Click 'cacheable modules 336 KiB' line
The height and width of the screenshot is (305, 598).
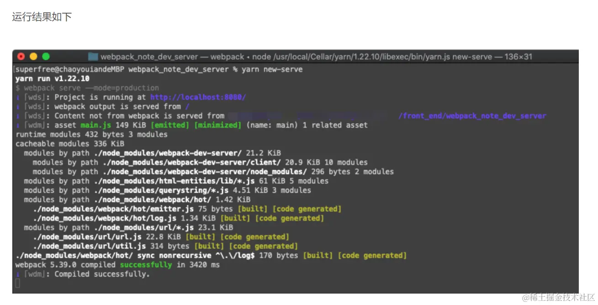pyautogui.click(x=70, y=144)
